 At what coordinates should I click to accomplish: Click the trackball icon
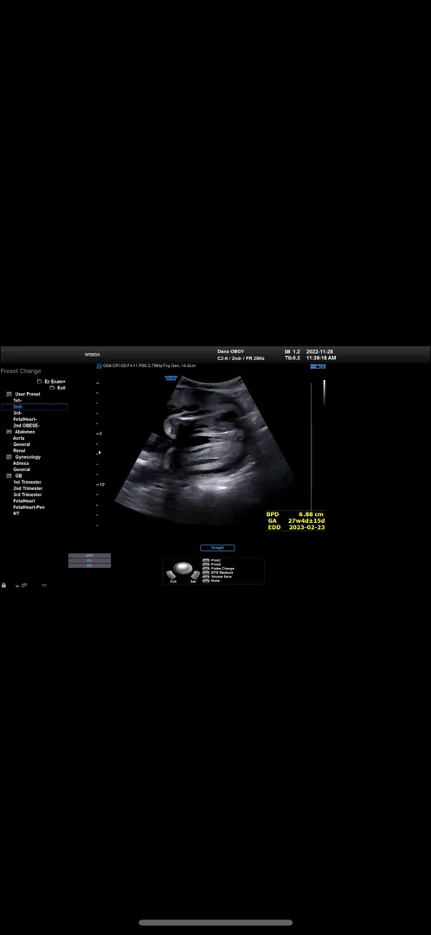[x=183, y=568]
